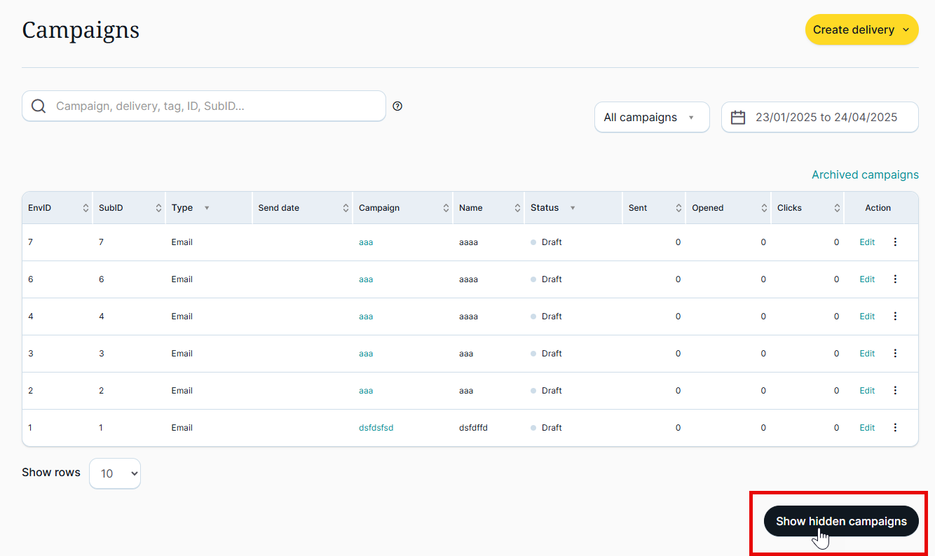The height and width of the screenshot is (556, 935).
Task: Open the three-dot menu for EnvID 1
Action: click(x=895, y=428)
